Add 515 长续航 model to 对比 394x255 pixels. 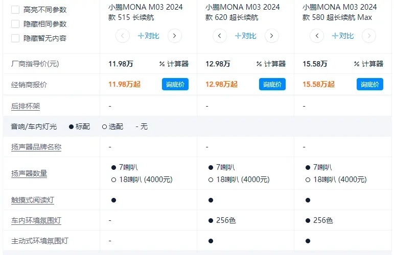coord(149,36)
